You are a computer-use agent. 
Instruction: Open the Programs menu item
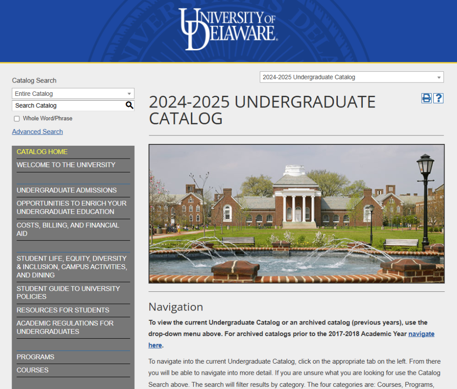pos(35,357)
